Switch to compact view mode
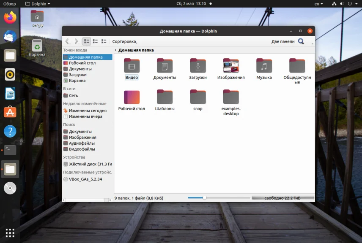 tap(95, 41)
